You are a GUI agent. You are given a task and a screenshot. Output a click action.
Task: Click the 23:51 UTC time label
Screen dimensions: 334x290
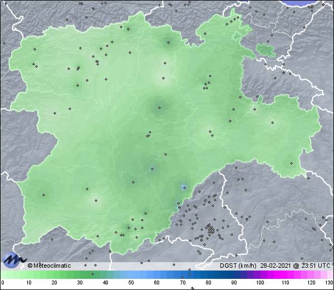tap(315, 266)
